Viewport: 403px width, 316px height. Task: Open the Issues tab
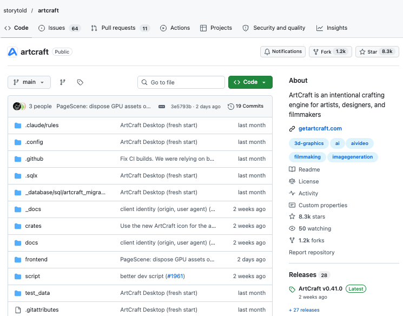click(60, 28)
